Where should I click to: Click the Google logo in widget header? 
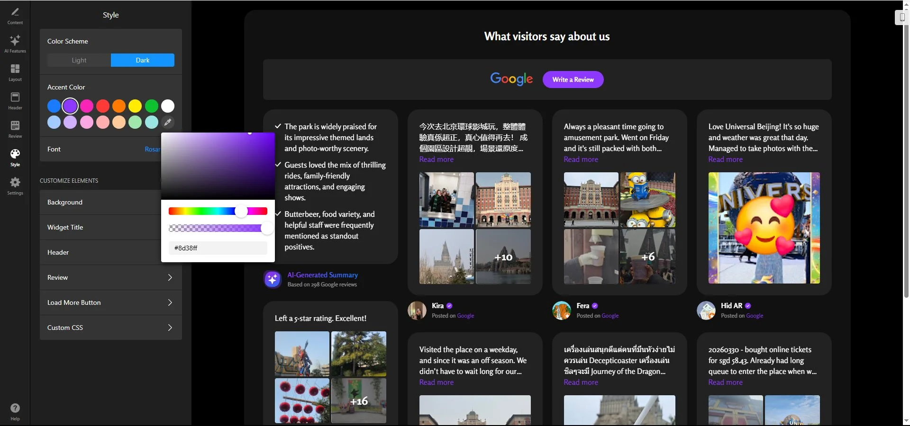[x=511, y=79]
